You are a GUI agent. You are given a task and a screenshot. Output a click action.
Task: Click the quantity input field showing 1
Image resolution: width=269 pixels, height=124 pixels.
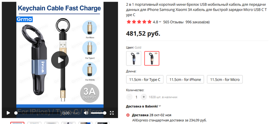click(137, 97)
